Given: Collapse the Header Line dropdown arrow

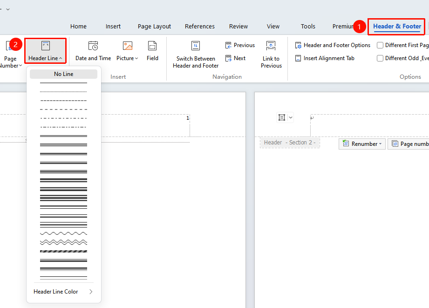Looking at the screenshot, I should 61,58.
